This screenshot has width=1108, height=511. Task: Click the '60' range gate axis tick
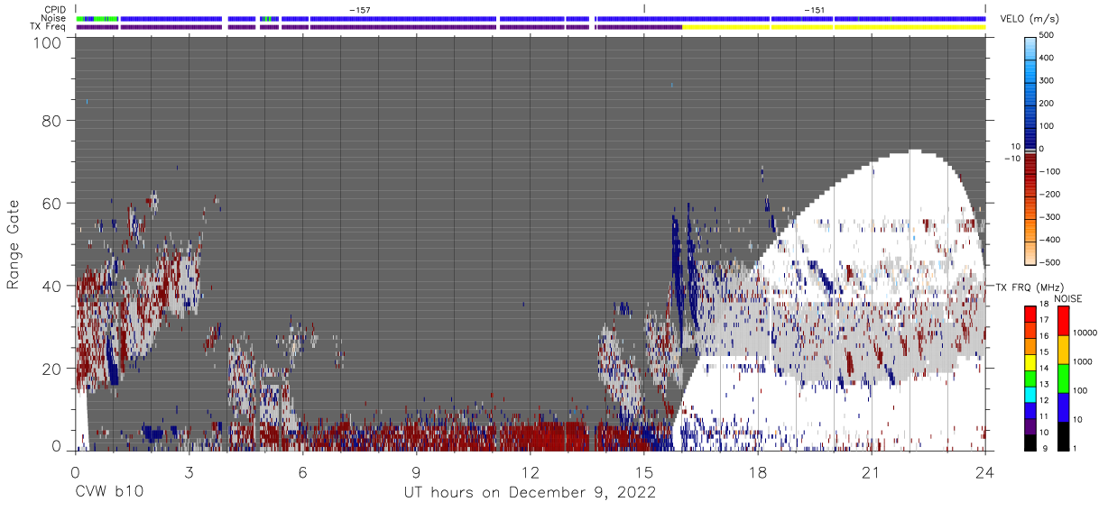51,203
